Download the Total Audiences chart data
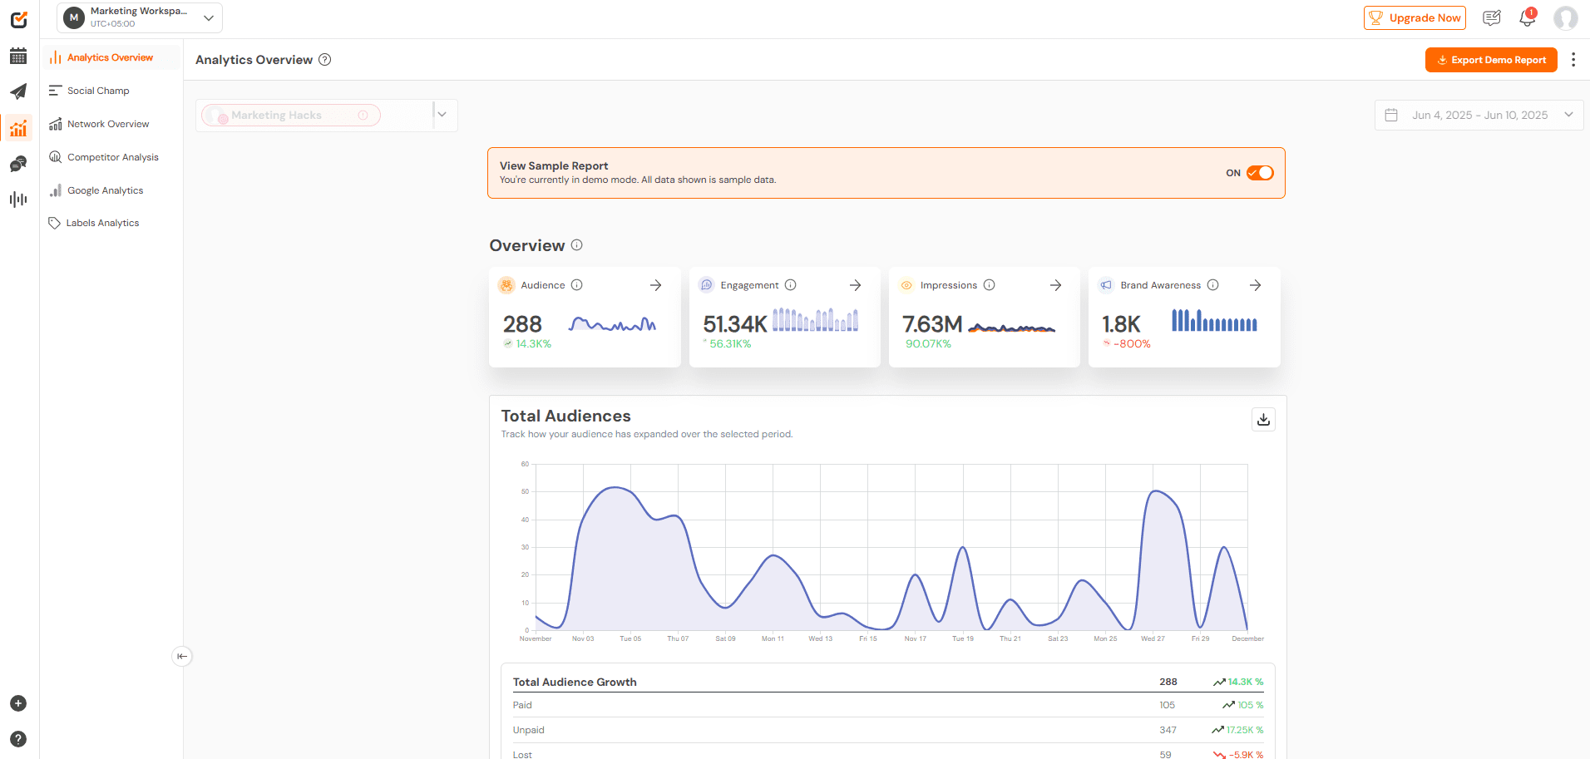 pos(1263,420)
